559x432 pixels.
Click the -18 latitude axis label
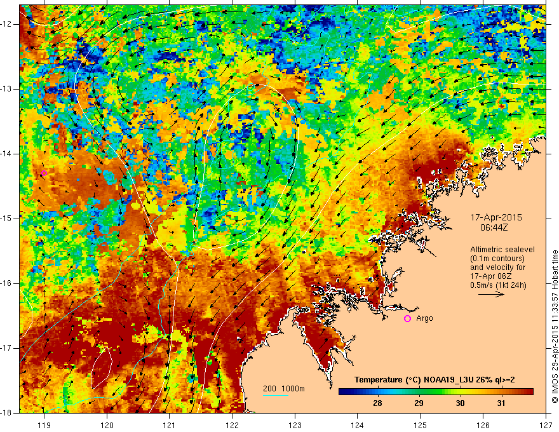[7, 413]
